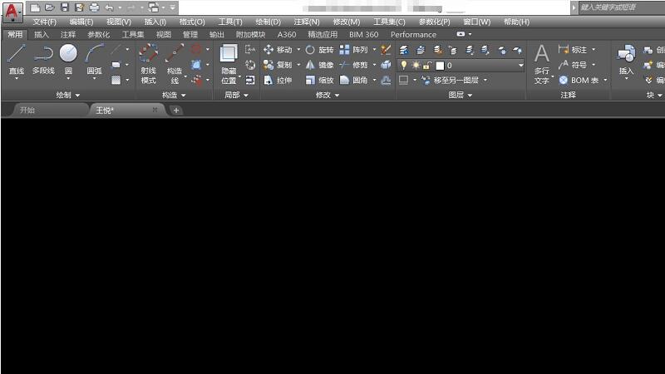Click the white layer color swatch
The height and width of the screenshot is (374, 665).
(x=440, y=65)
